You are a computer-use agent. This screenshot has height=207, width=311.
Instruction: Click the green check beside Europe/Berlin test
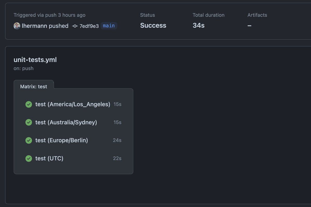(x=29, y=140)
